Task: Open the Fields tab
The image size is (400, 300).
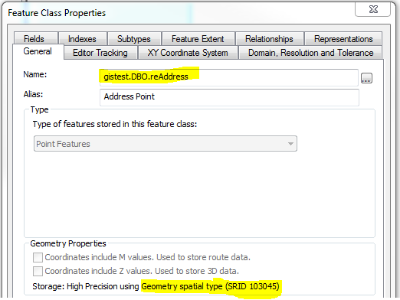Action: pyautogui.click(x=36, y=39)
